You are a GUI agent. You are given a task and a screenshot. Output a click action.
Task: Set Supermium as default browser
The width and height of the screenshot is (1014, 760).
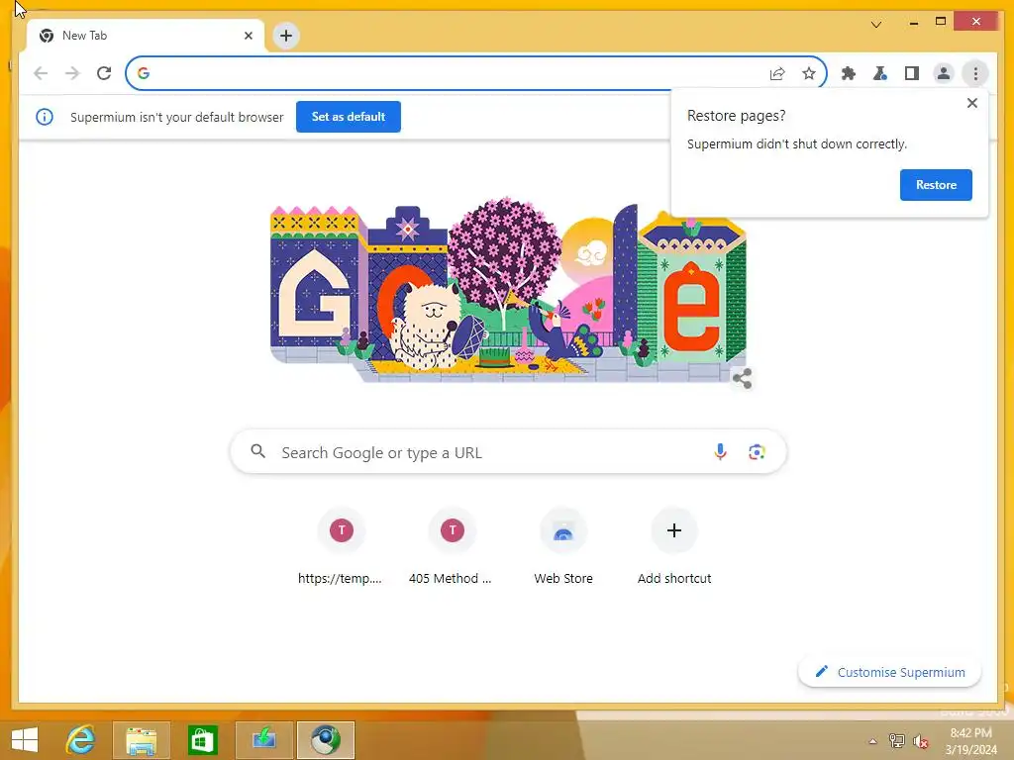pyautogui.click(x=348, y=117)
